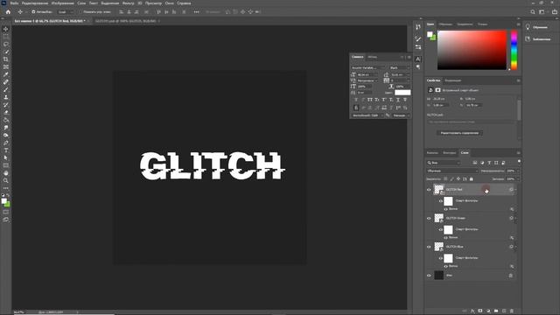
Task: Switch to the Swatches tab in Color panel
Action: [445, 24]
